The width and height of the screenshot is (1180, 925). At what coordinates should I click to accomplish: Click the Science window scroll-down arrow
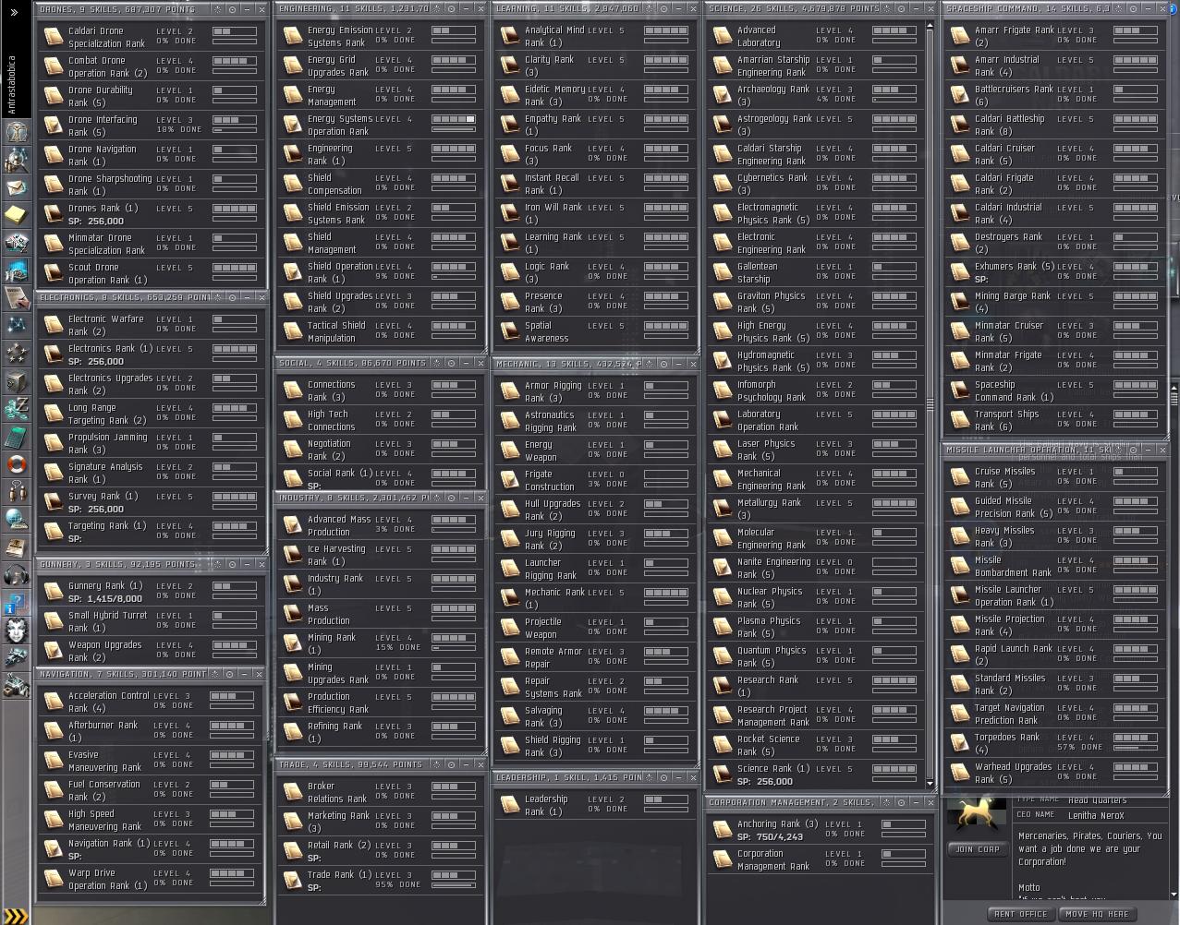click(930, 784)
